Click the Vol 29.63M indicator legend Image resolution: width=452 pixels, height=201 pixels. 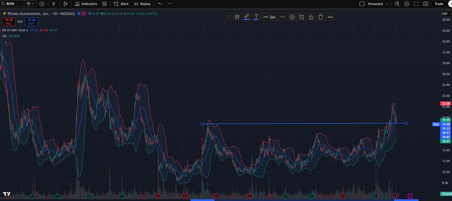point(11,36)
